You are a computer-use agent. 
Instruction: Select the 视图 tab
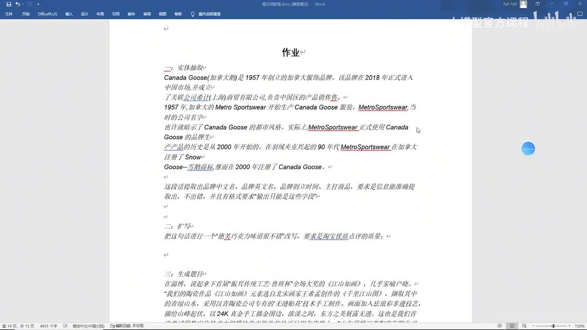click(x=162, y=14)
